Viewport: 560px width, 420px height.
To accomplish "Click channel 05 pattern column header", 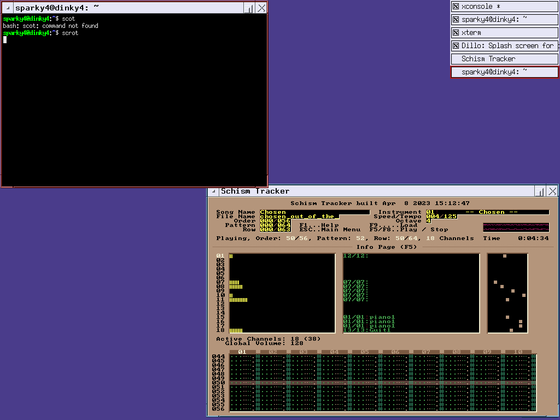I will (x=365, y=352).
